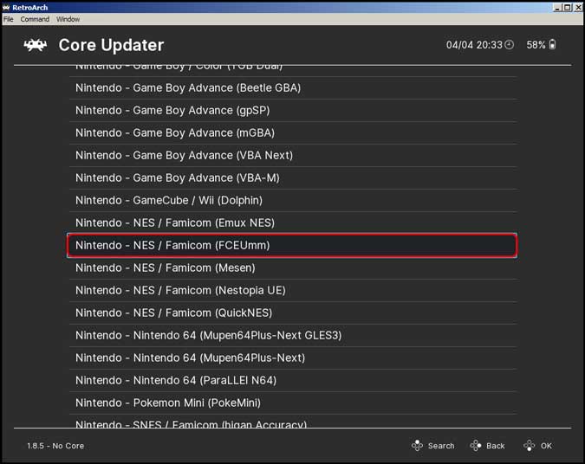The image size is (585, 464).
Task: Close the RetroArch window
Action: point(578,7)
